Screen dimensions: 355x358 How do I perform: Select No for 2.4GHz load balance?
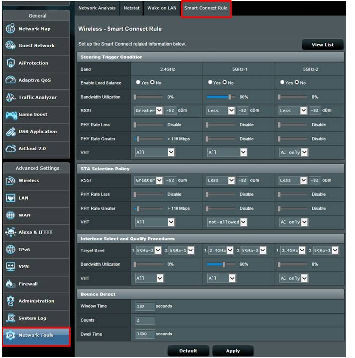click(152, 82)
